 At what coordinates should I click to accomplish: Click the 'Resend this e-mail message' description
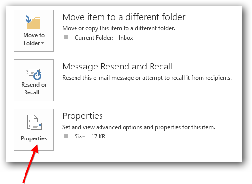pos(147,78)
